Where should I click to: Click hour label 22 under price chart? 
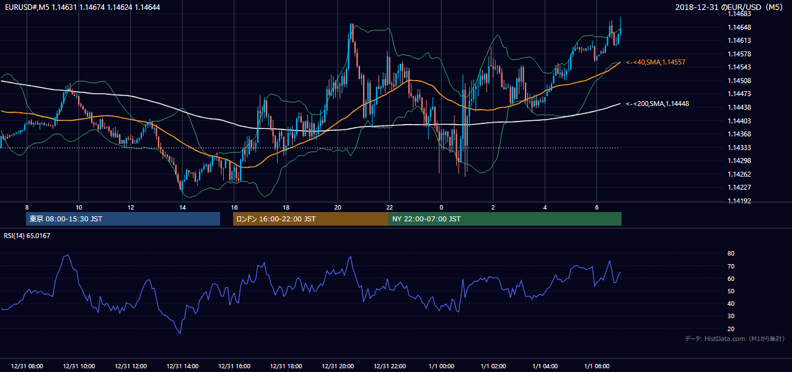pyautogui.click(x=390, y=207)
